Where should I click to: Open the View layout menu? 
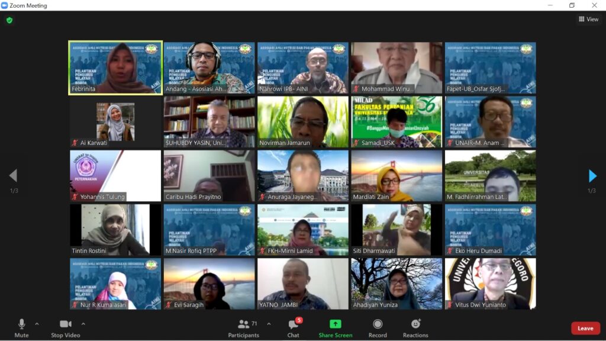tap(588, 20)
